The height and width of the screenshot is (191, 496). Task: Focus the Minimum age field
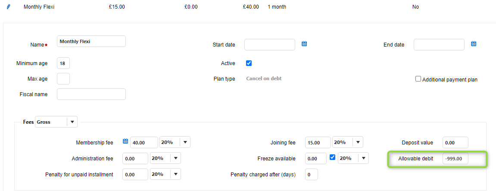[63, 63]
